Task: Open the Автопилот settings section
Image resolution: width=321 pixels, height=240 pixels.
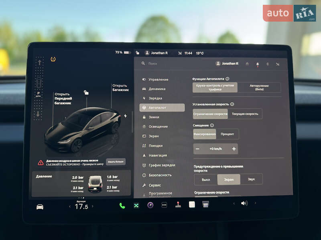Action: pyautogui.click(x=156, y=107)
